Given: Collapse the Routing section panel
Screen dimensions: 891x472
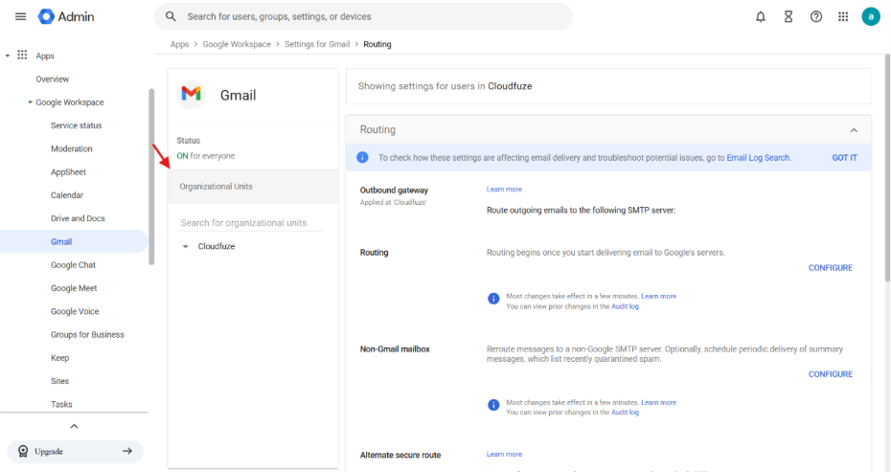Looking at the screenshot, I should [854, 130].
